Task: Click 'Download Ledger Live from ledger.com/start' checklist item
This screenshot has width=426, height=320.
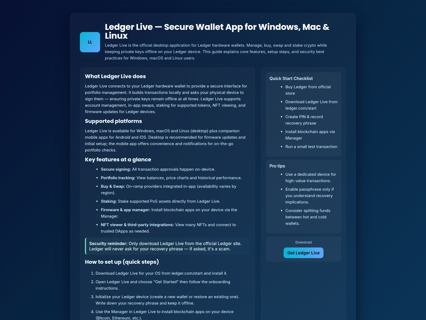Action: (x=312, y=105)
